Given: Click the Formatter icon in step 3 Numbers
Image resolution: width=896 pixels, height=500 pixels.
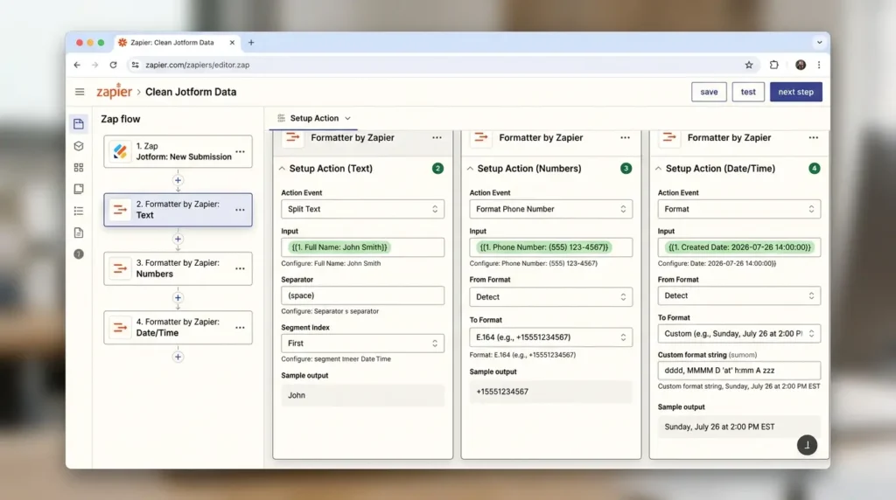Looking at the screenshot, I should coord(120,268).
